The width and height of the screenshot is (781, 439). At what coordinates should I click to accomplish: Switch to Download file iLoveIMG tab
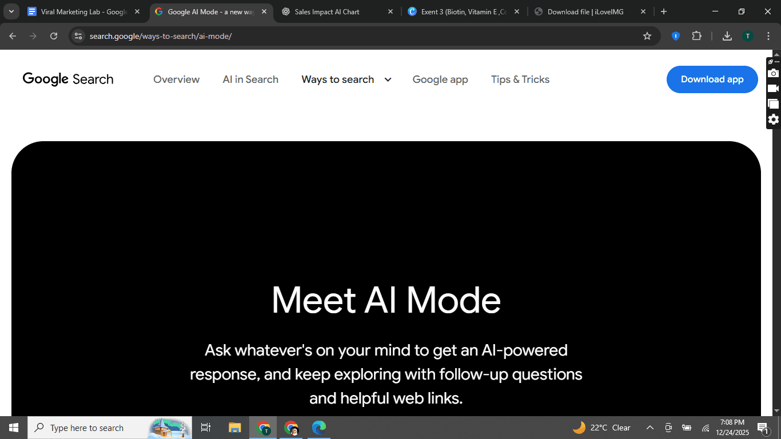[589, 11]
